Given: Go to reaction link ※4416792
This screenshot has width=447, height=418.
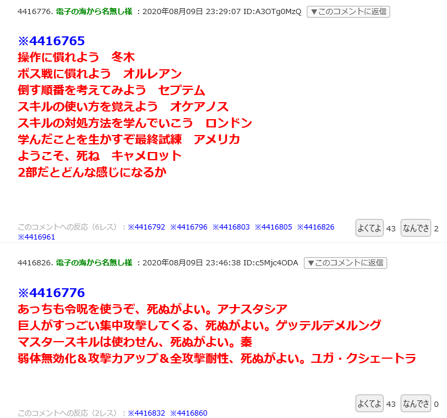Looking at the screenshot, I should (146, 227).
